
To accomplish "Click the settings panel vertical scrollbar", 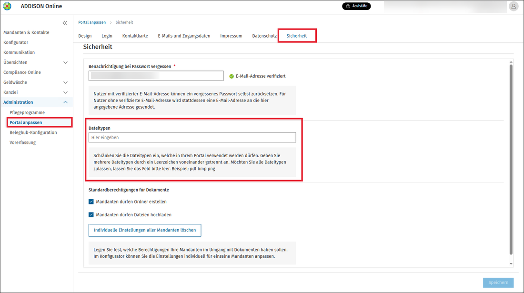I will (511, 160).
